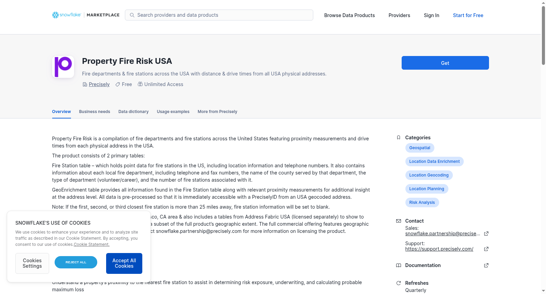This screenshot has height=294, width=546.
Task: Select the Geospatial category tag
Action: point(420,148)
